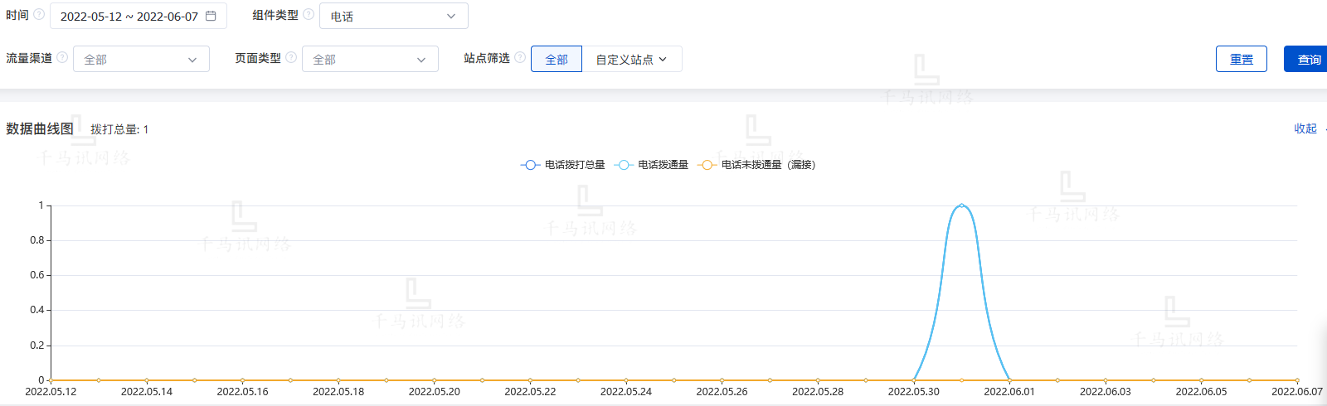Click help icon beside 站点筛选 label
This screenshot has width=1327, height=406.
tap(520, 58)
